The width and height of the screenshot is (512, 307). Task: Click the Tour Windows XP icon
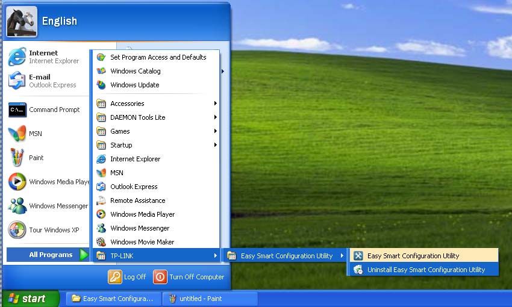[x=17, y=230]
